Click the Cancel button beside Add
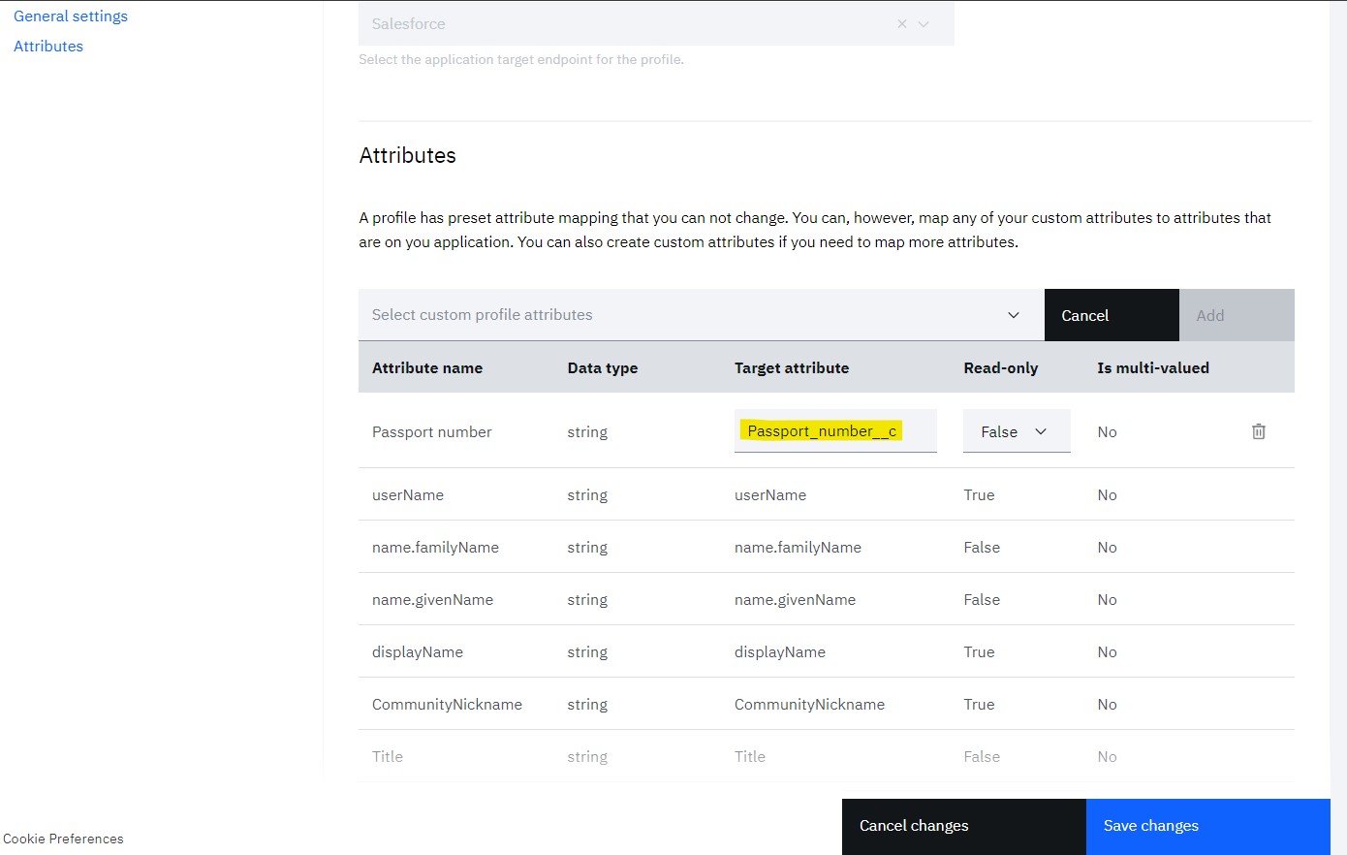Screen dimensions: 1347x855 [x=1112, y=315]
